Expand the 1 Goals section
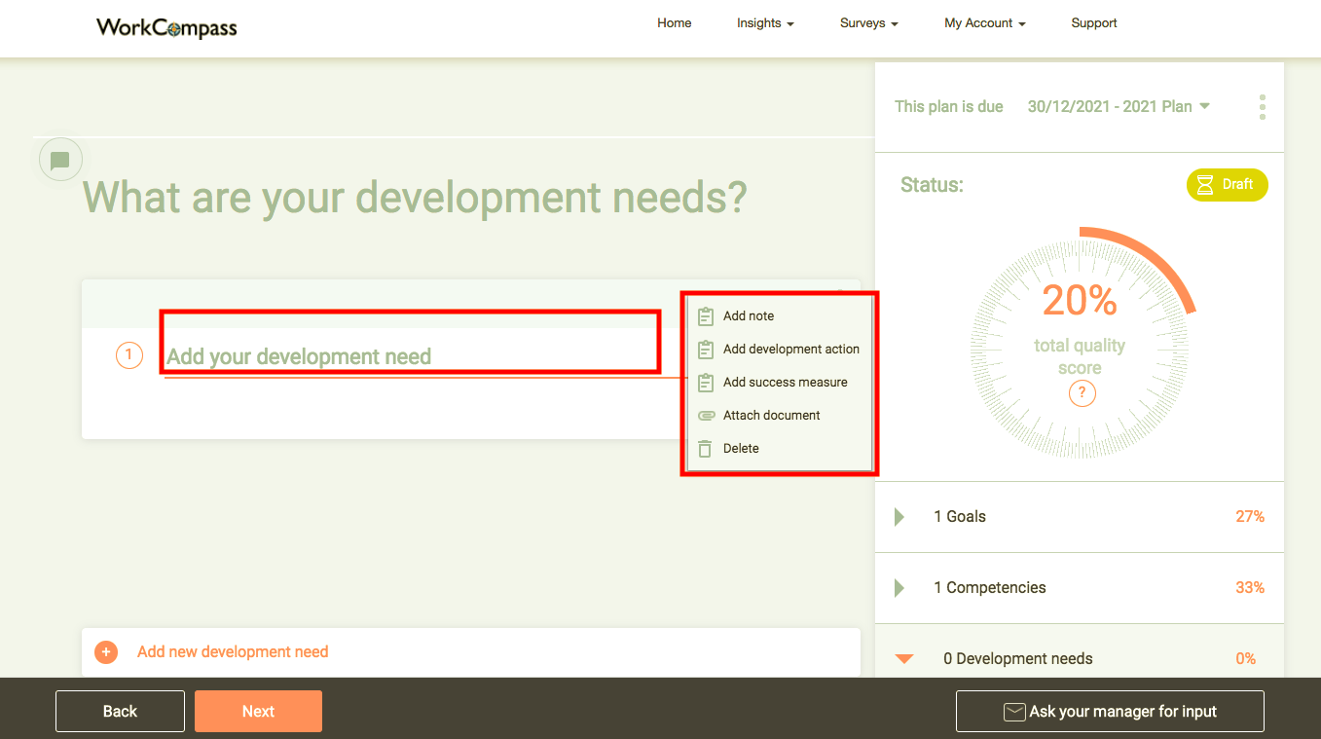This screenshot has height=739, width=1321. coord(899,516)
